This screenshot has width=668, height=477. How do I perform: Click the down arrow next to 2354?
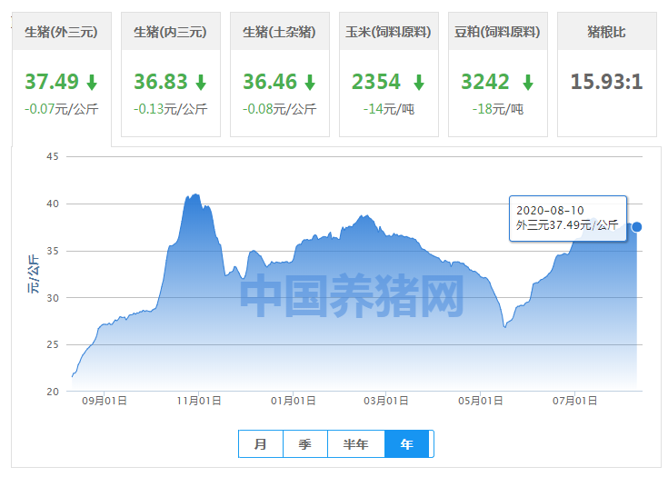pyautogui.click(x=419, y=82)
